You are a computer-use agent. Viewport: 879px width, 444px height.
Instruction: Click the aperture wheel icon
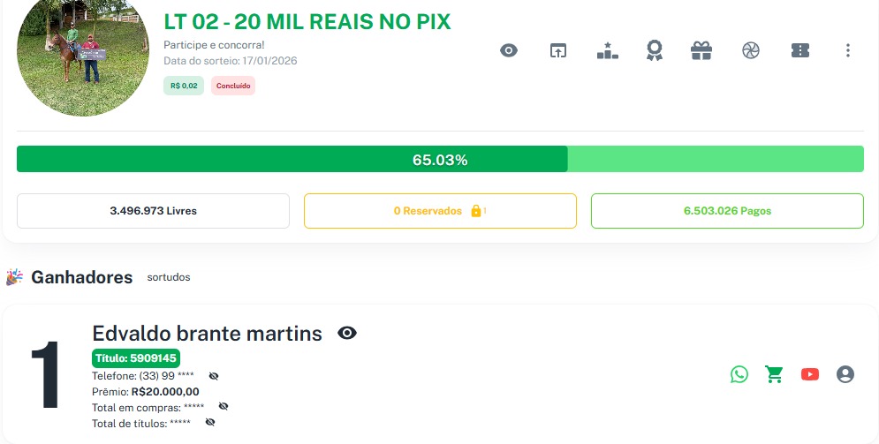[751, 50]
